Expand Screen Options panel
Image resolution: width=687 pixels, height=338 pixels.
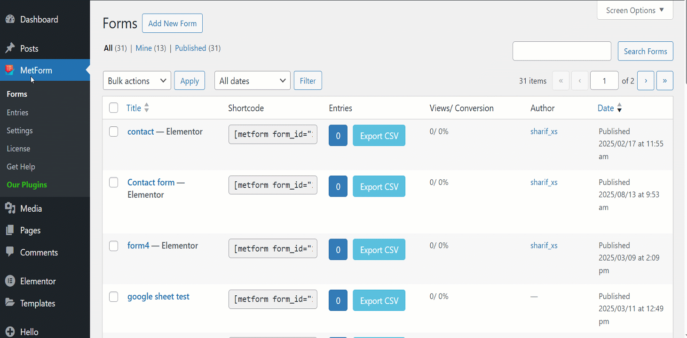[x=635, y=10]
